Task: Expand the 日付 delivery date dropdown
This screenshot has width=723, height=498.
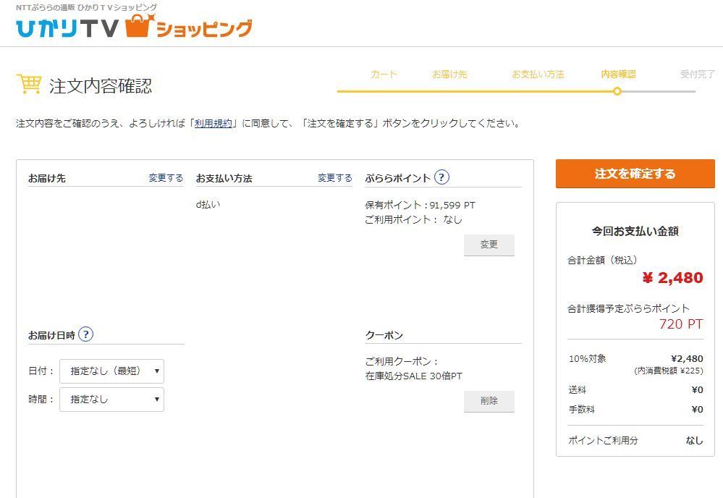Action: coord(111,371)
